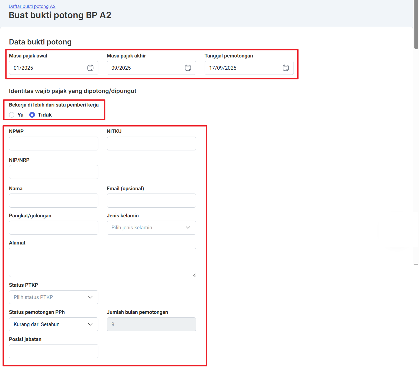The width and height of the screenshot is (419, 380).
Task: Click the NPWP input field
Action: (53, 143)
